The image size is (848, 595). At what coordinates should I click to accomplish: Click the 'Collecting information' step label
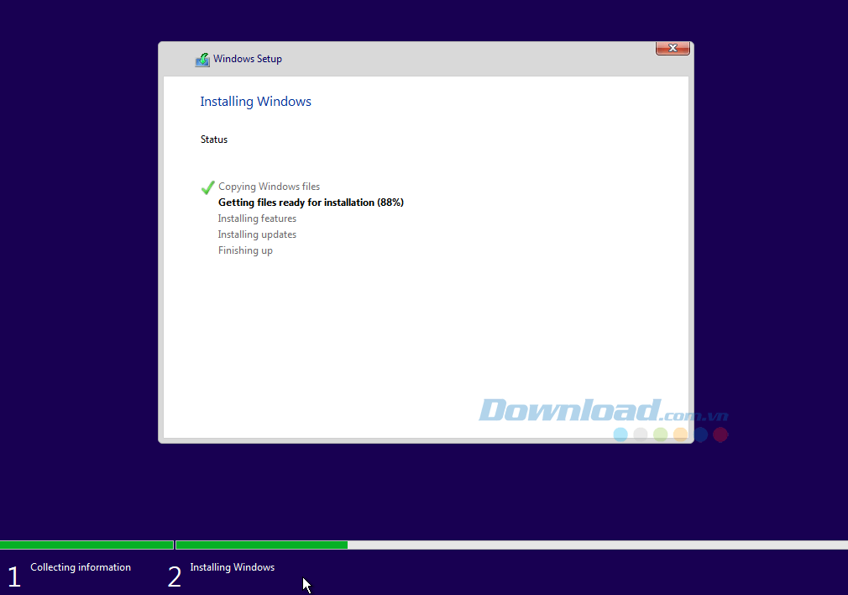click(x=81, y=567)
